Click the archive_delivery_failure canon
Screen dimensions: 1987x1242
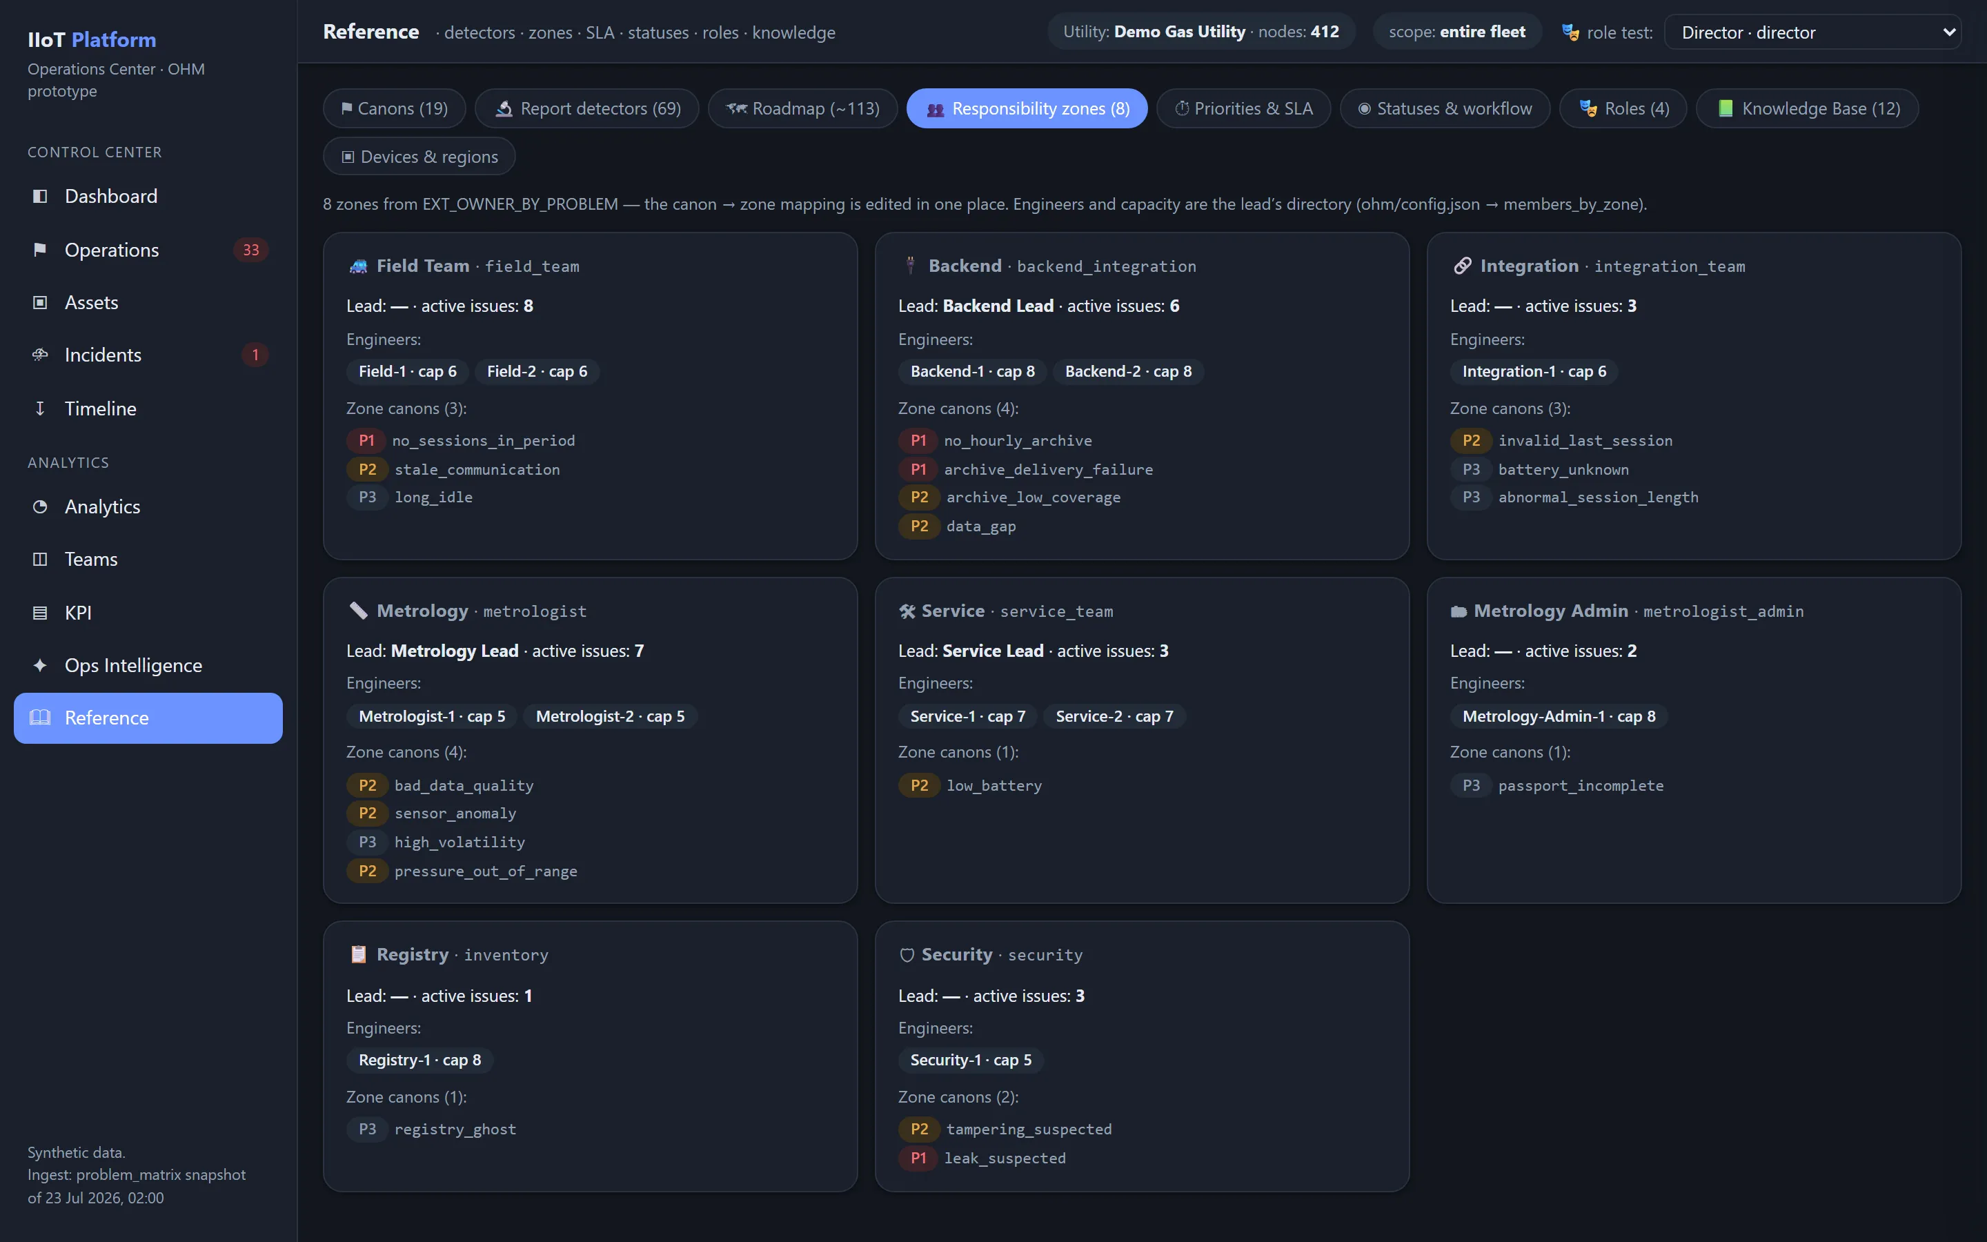pos(1049,470)
